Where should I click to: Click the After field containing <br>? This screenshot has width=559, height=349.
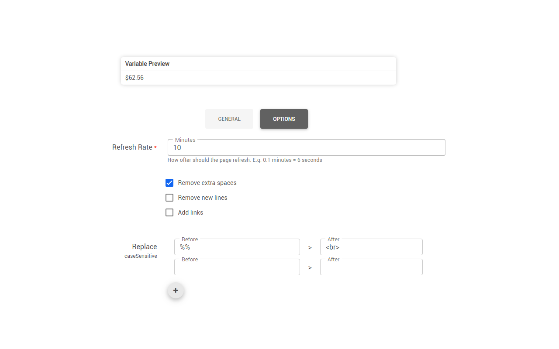click(371, 247)
